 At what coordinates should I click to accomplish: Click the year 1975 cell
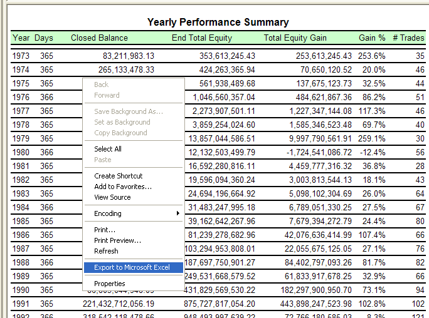(21, 83)
